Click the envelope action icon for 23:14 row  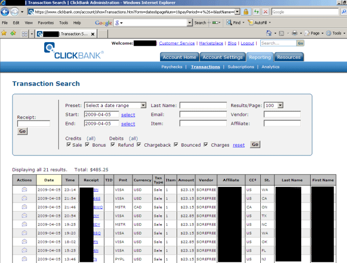24,190
